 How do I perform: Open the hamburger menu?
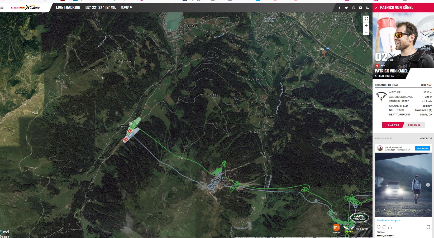tap(2, 8)
